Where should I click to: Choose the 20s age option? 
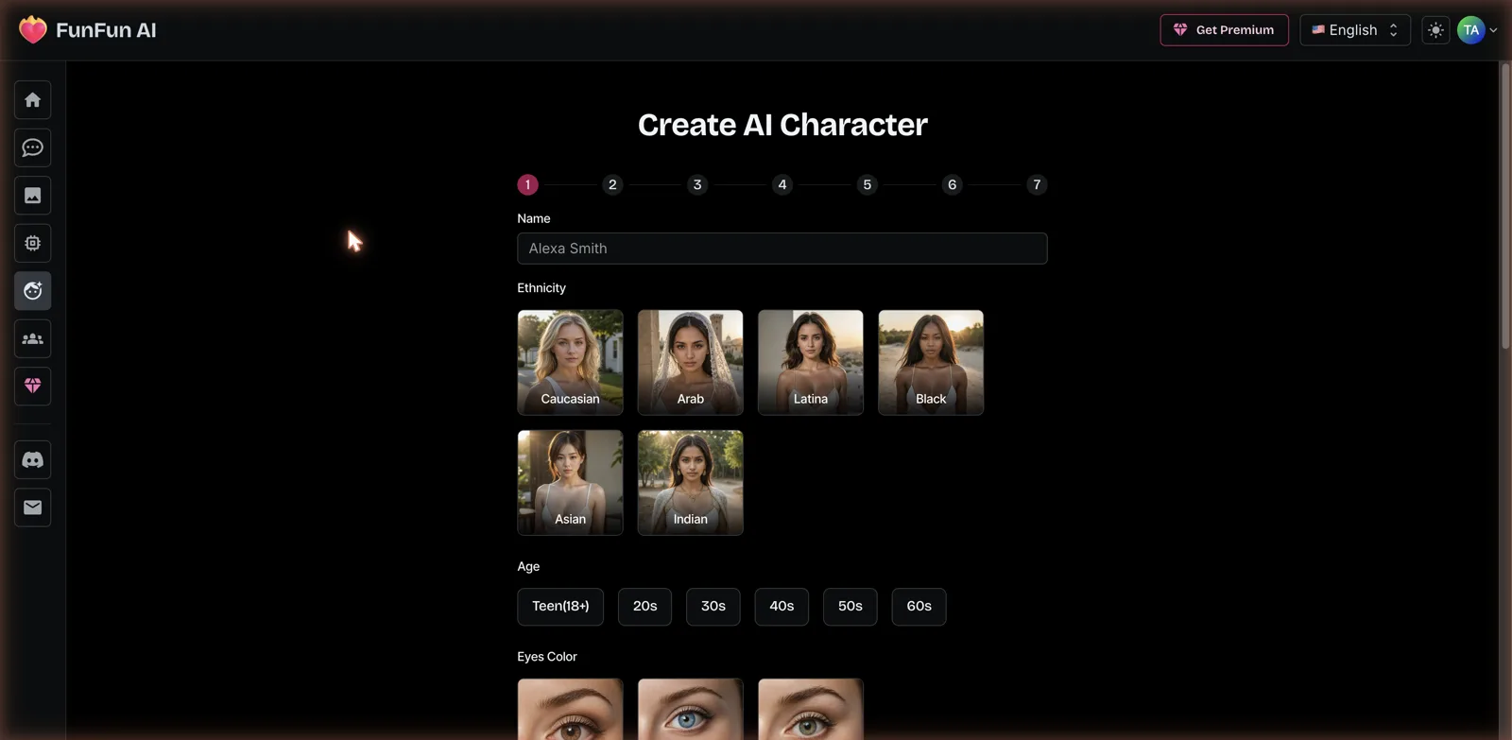645,607
